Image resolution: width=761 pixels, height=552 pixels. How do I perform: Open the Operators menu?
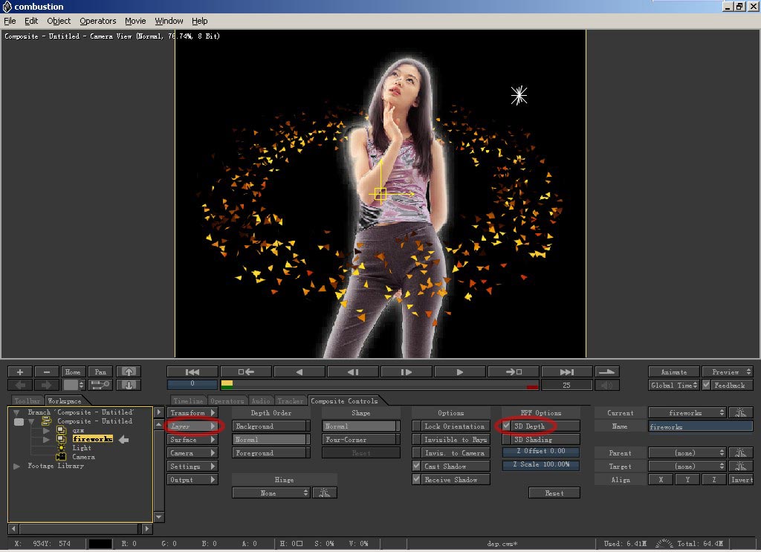coord(98,21)
